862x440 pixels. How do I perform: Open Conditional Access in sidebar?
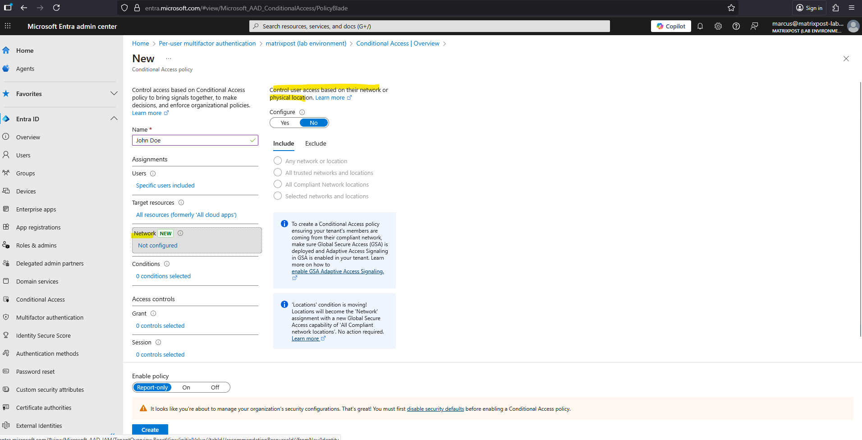(41, 299)
